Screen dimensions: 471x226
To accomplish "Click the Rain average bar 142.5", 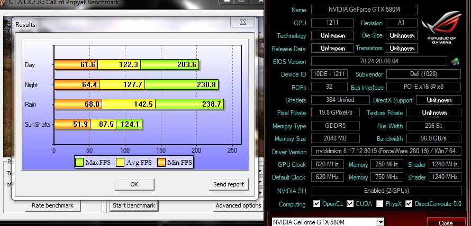I will click(129, 105).
